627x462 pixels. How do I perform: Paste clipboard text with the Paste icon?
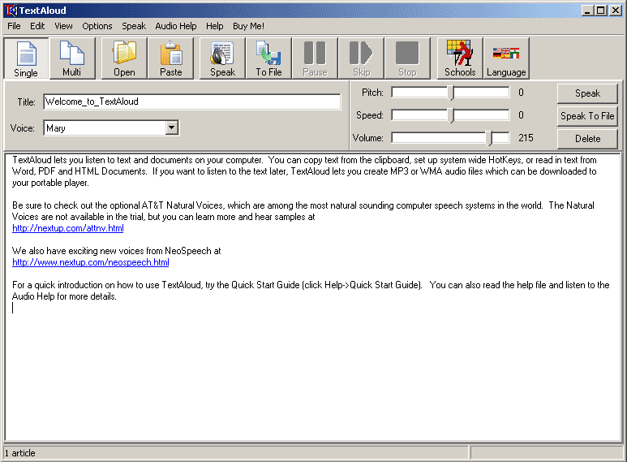pyautogui.click(x=171, y=58)
